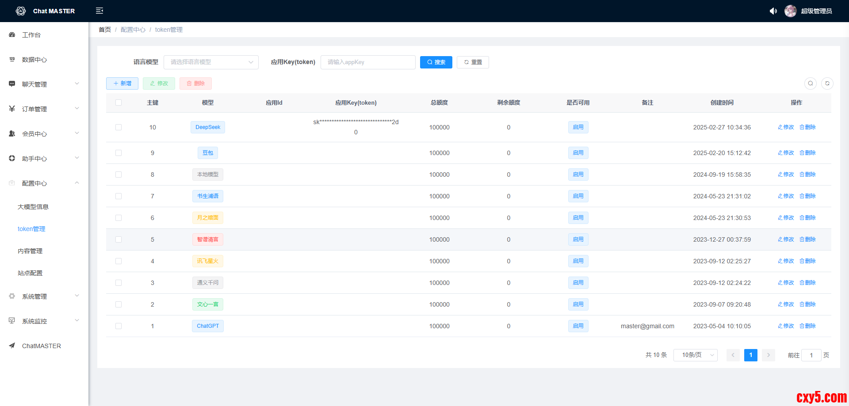The image size is (849, 406).
Task: Click the blue 搜索 search button
Action: click(436, 62)
